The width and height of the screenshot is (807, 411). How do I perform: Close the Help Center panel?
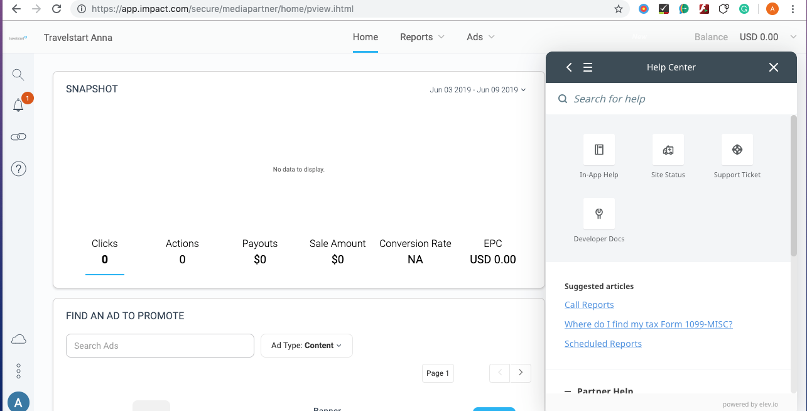tap(774, 67)
